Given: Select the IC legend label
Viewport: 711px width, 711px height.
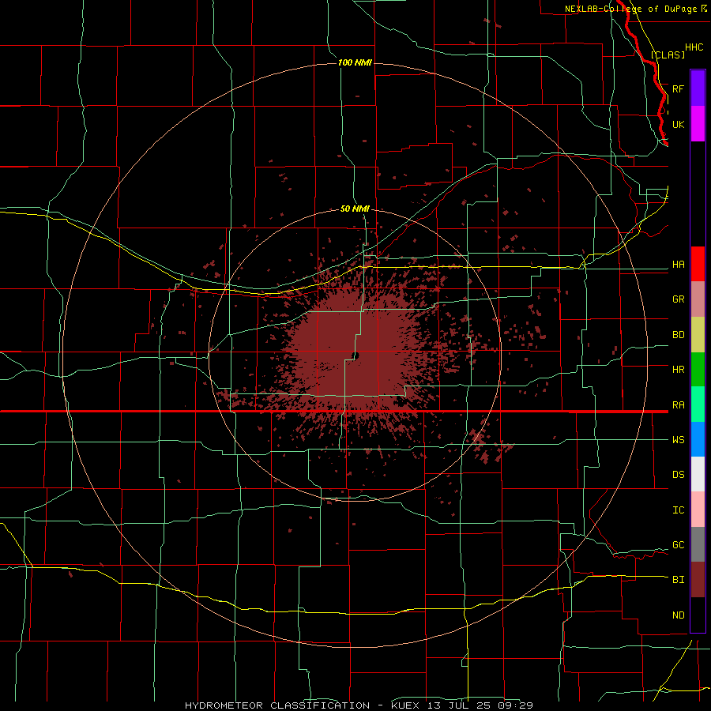Looking at the screenshot, I should (678, 510).
